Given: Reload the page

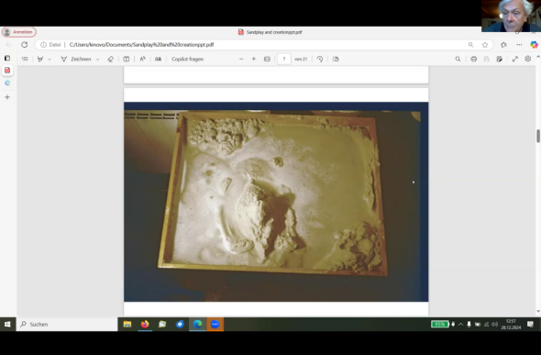Looking at the screenshot, I should click(24, 45).
